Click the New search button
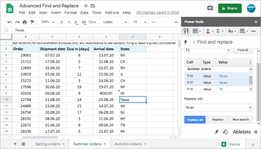This screenshot has height=149, width=261. pos(241,120)
